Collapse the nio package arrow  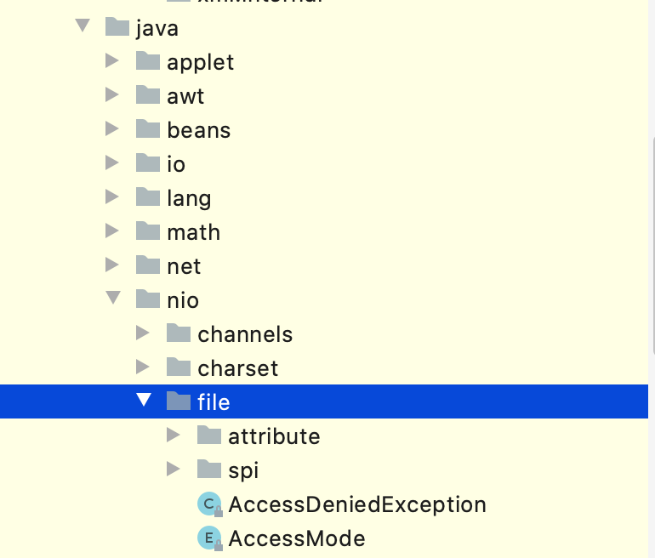(x=112, y=299)
